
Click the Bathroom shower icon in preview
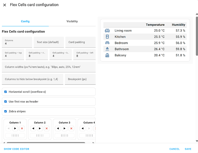107,49
